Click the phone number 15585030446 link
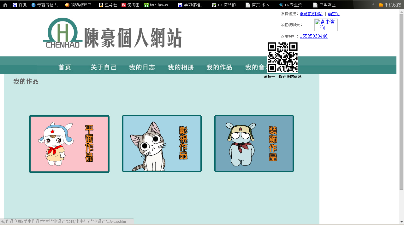The image size is (404, 225). (314, 36)
